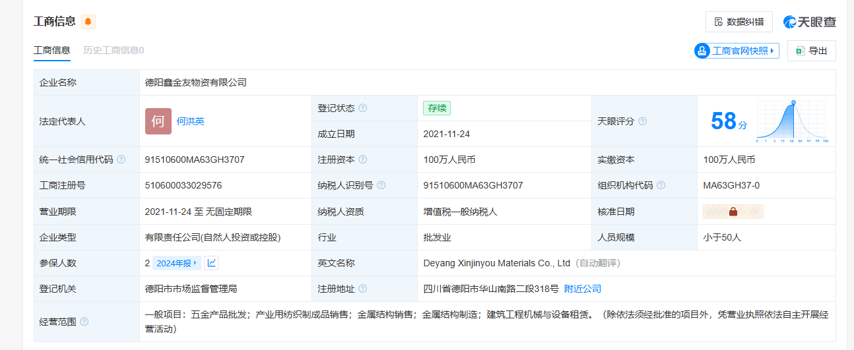The width and height of the screenshot is (854, 350).
Task: Click help icon next to 注册资本
Action: pos(362,160)
